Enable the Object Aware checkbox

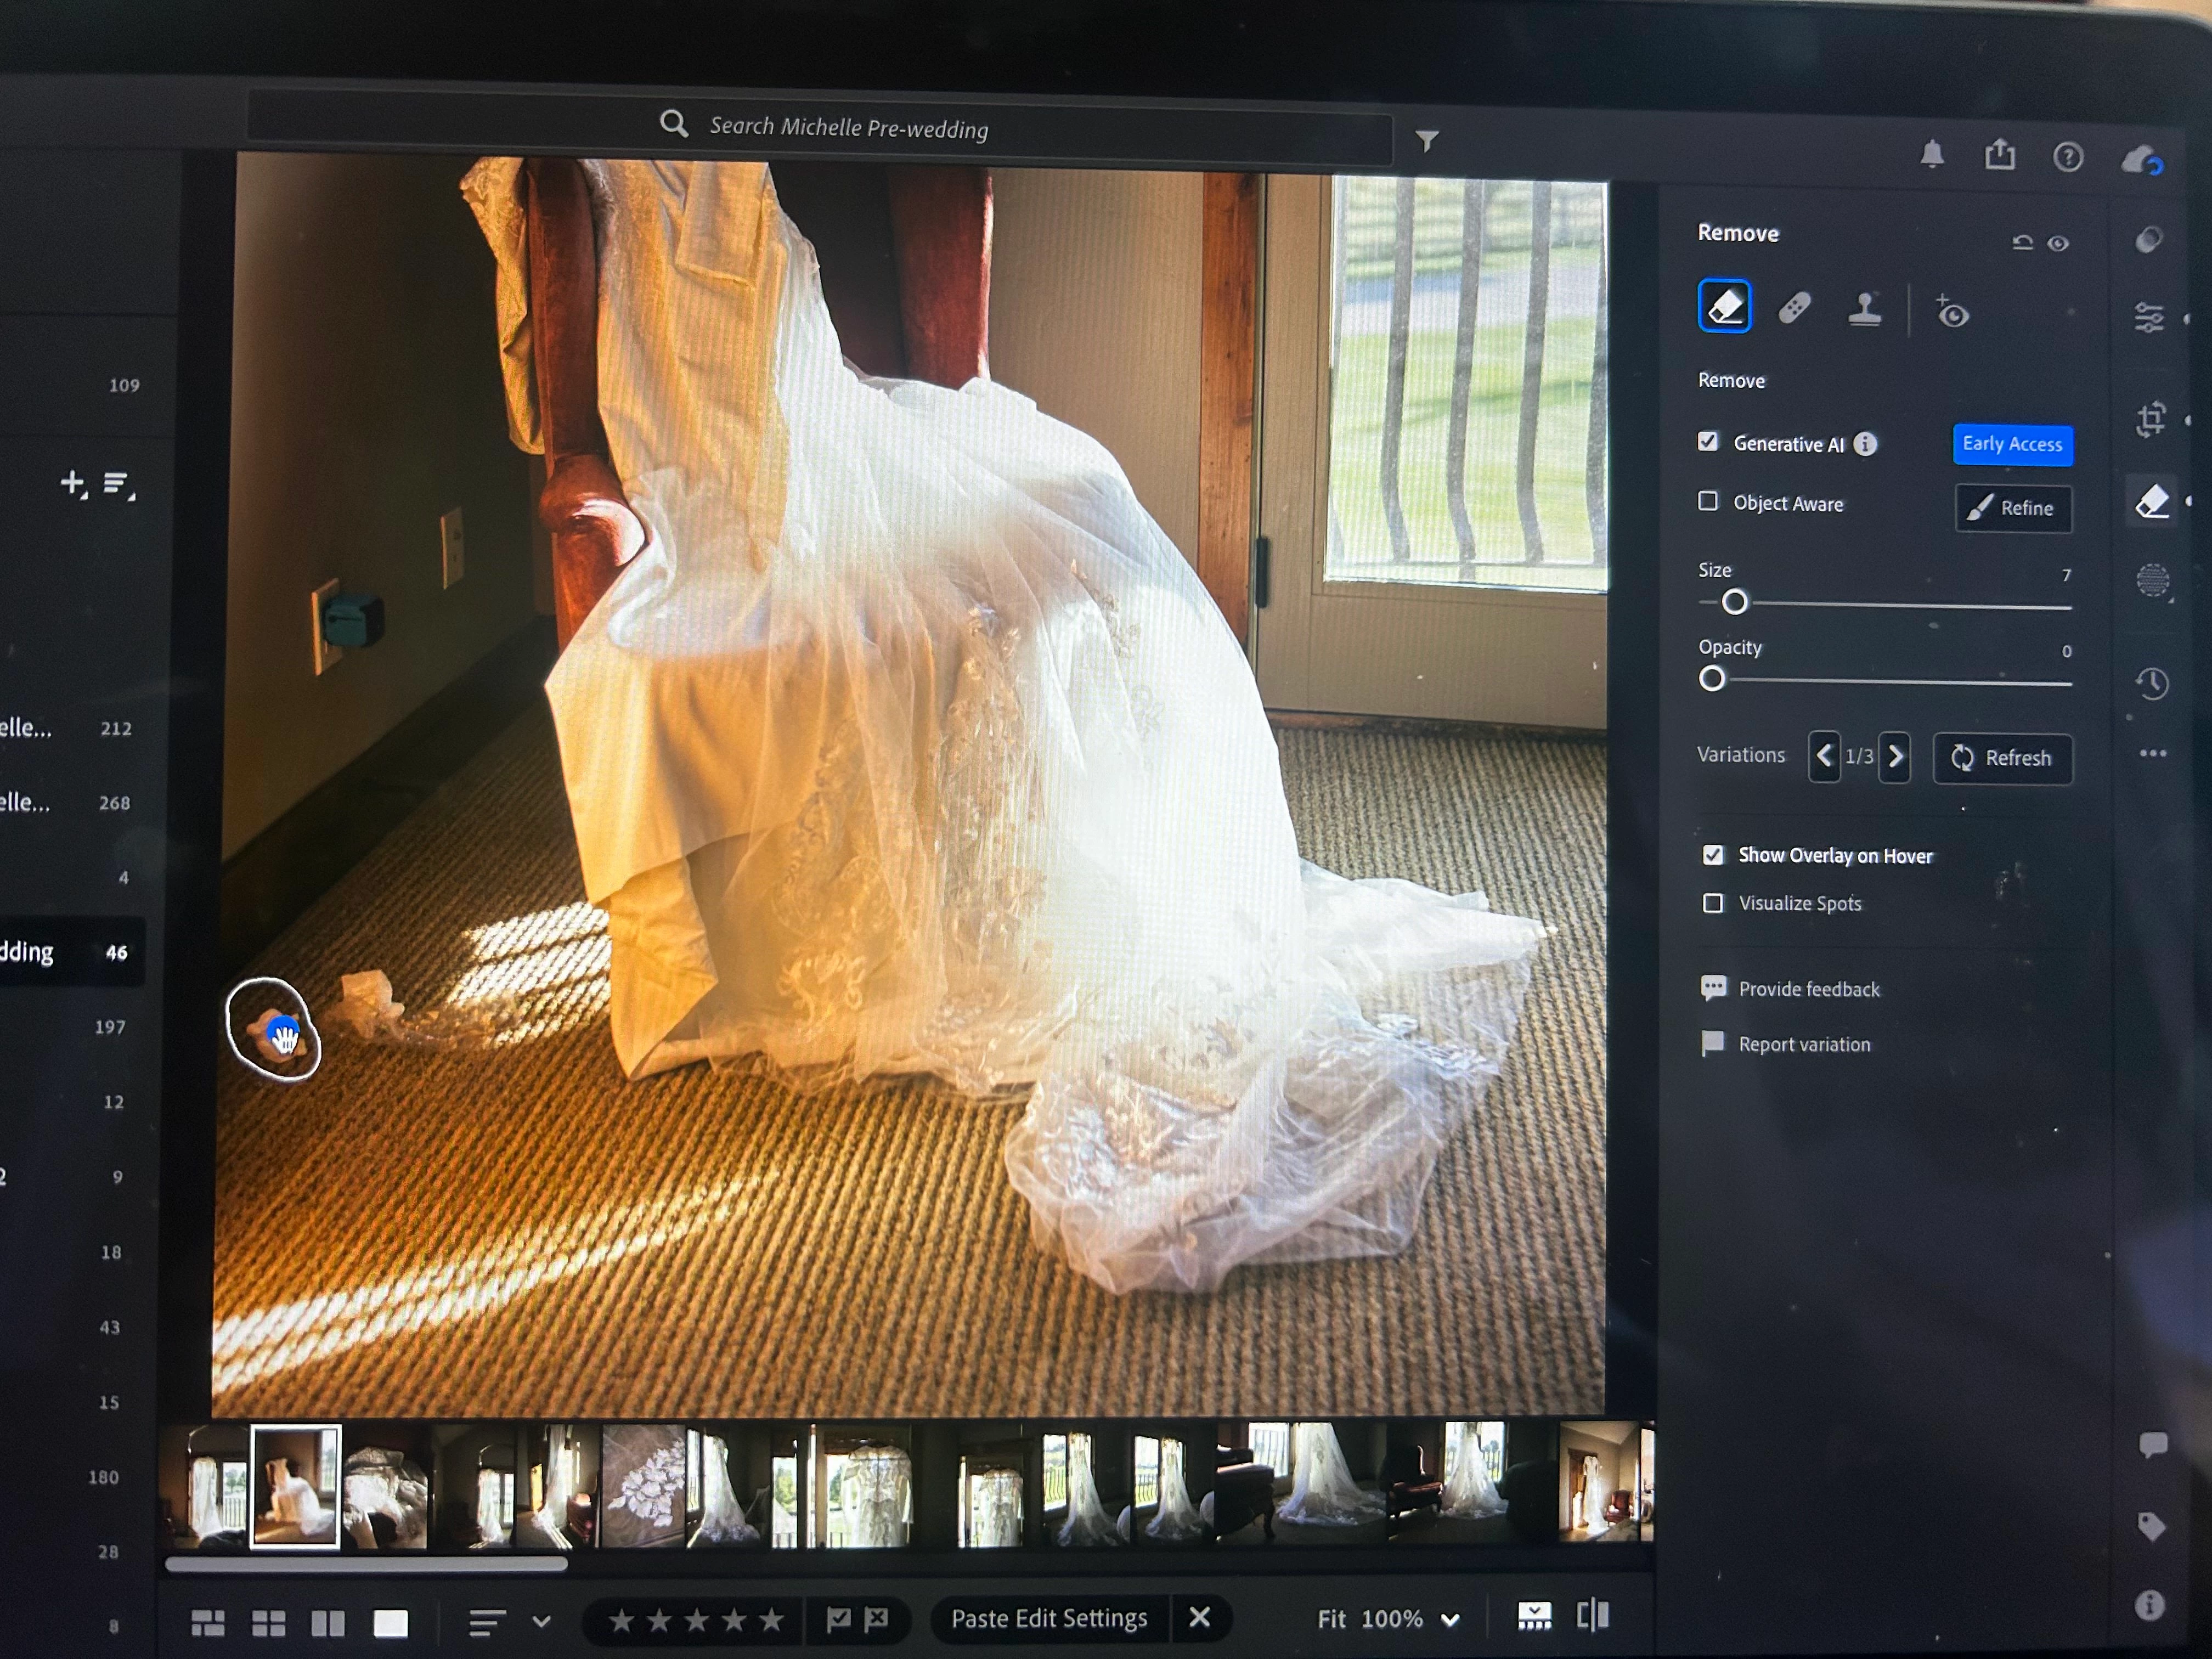(x=1708, y=501)
